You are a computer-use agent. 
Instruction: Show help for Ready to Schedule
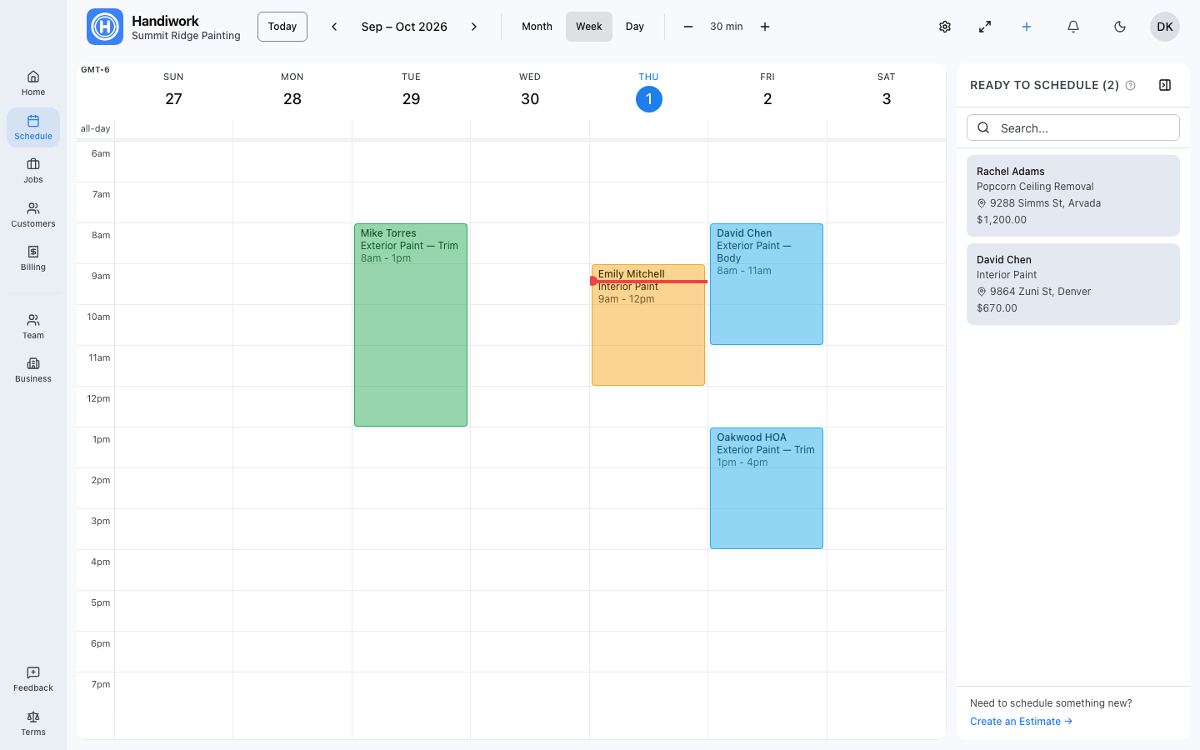(1131, 85)
